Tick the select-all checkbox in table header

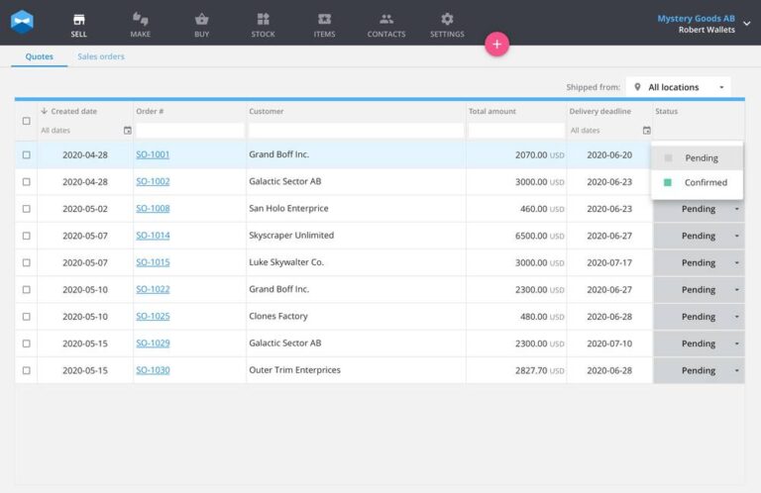point(26,121)
